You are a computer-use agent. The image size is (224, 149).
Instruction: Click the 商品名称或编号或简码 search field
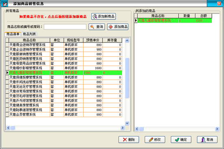tap(65, 27)
